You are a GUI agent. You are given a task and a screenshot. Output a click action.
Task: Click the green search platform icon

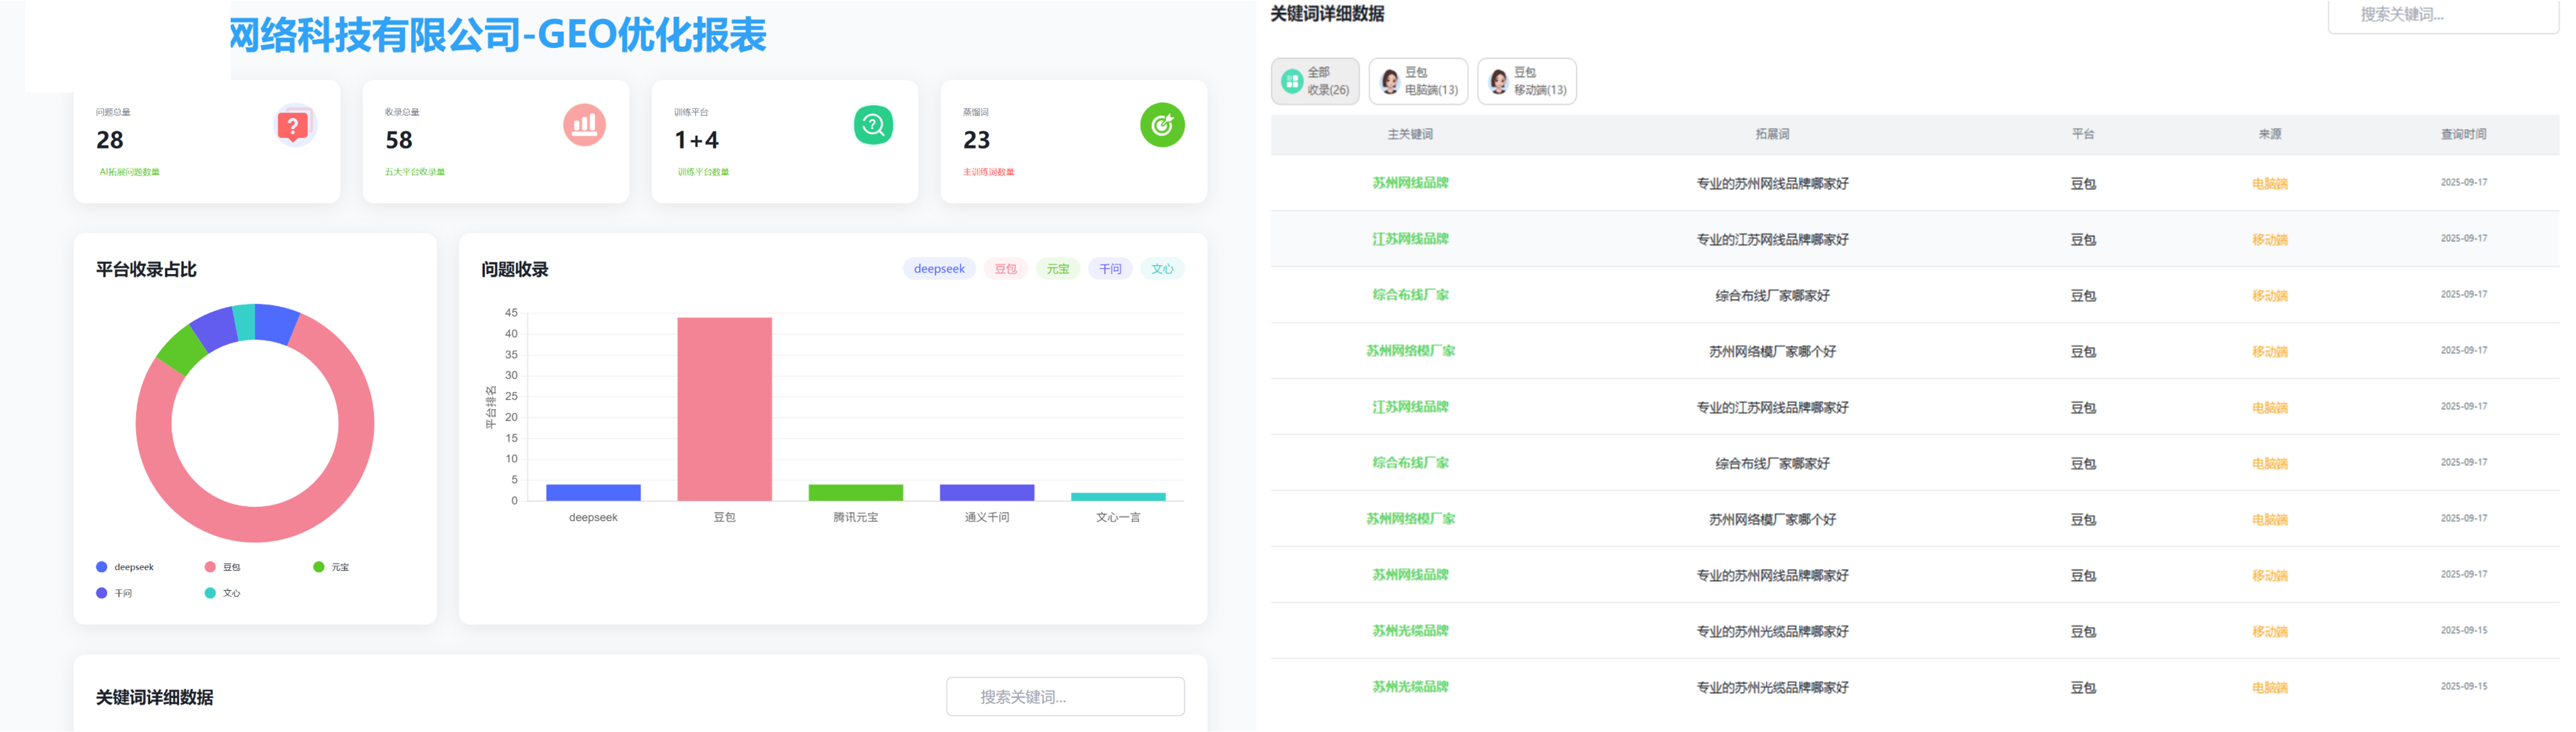tap(873, 125)
